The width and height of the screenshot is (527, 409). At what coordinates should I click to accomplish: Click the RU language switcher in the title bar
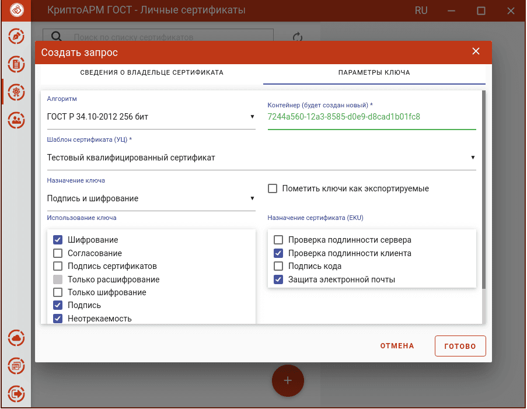click(x=421, y=11)
